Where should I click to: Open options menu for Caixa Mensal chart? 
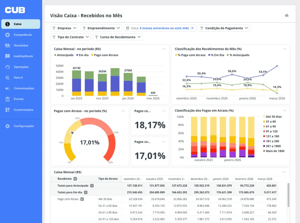(x=163, y=49)
